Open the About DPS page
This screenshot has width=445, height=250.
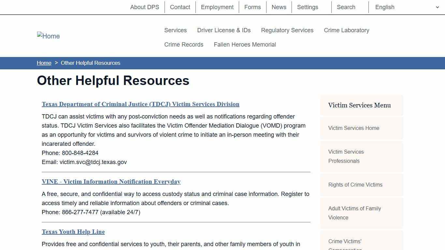145,7
